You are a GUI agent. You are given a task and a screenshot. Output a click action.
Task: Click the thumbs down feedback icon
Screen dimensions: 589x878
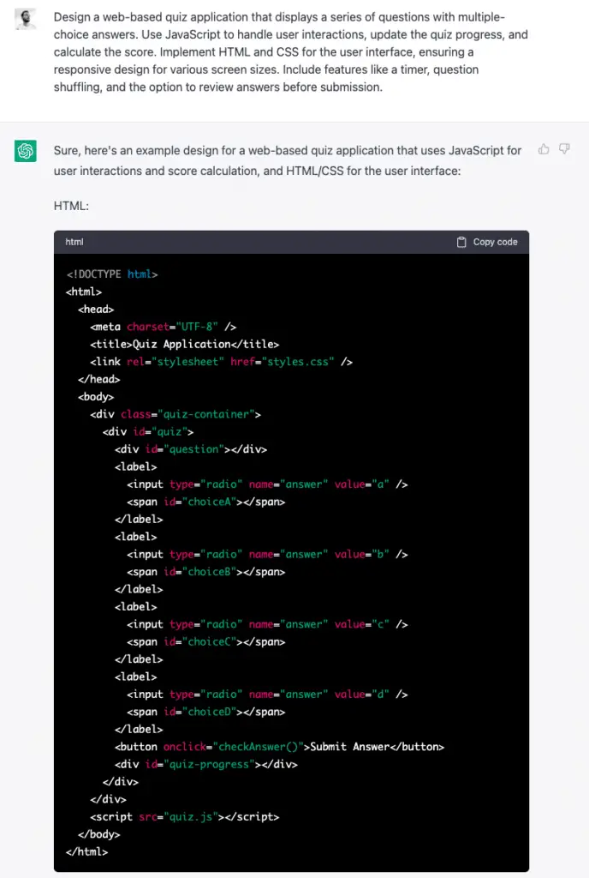564,149
